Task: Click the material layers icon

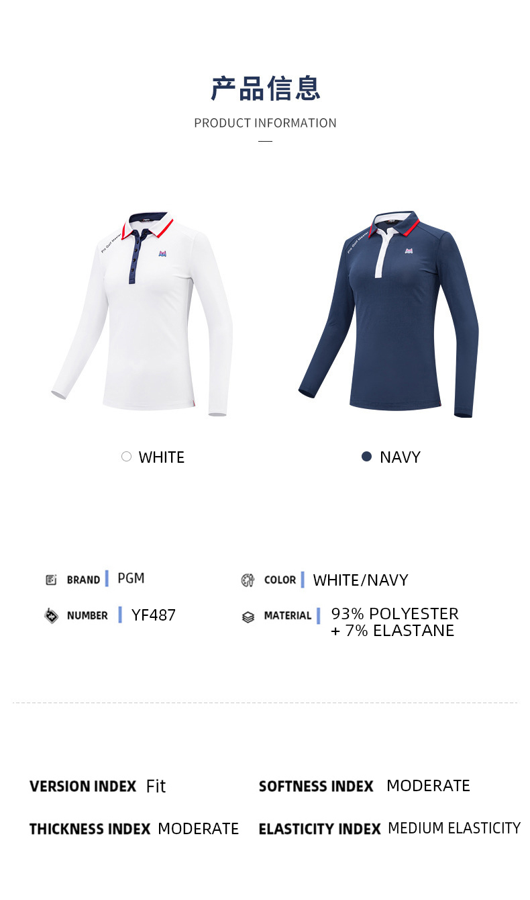Action: coord(248,617)
